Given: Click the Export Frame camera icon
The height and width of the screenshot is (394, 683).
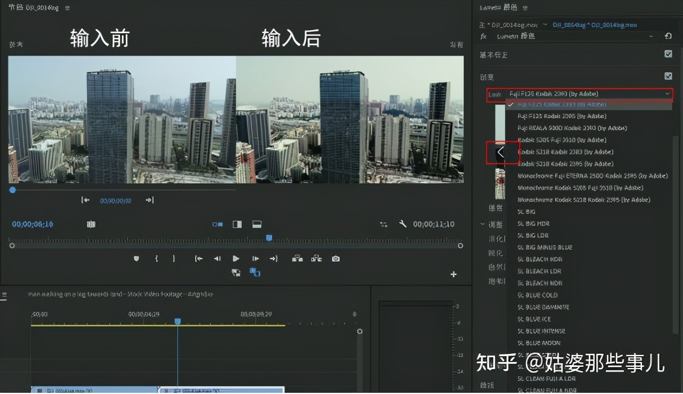Looking at the screenshot, I should point(336,259).
